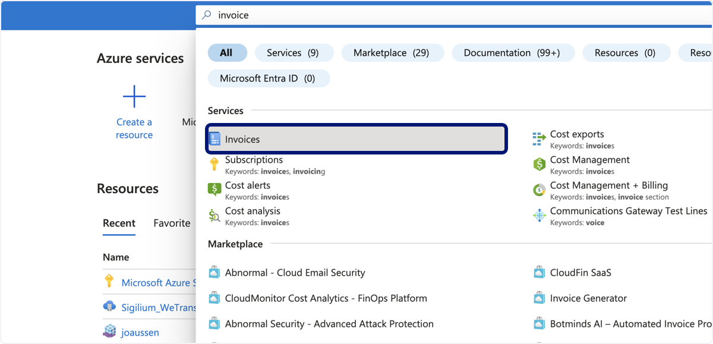Open the CloudFin SaaS listing
Image resolution: width=713 pixels, height=344 pixels.
tap(581, 273)
